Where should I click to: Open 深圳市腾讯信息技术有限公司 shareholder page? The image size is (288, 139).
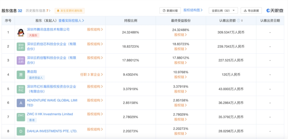(x=48, y=29)
